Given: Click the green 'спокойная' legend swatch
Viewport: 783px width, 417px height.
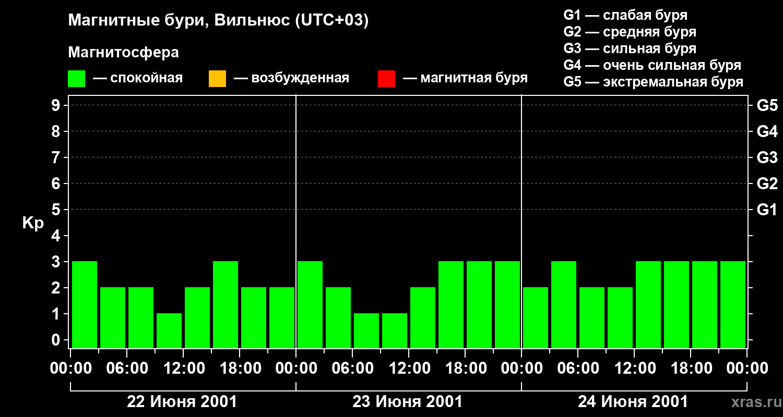Looking at the screenshot, I should [77, 79].
